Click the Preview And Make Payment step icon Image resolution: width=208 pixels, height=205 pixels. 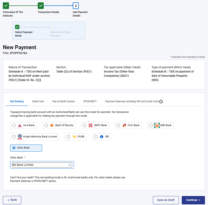(52, 27)
